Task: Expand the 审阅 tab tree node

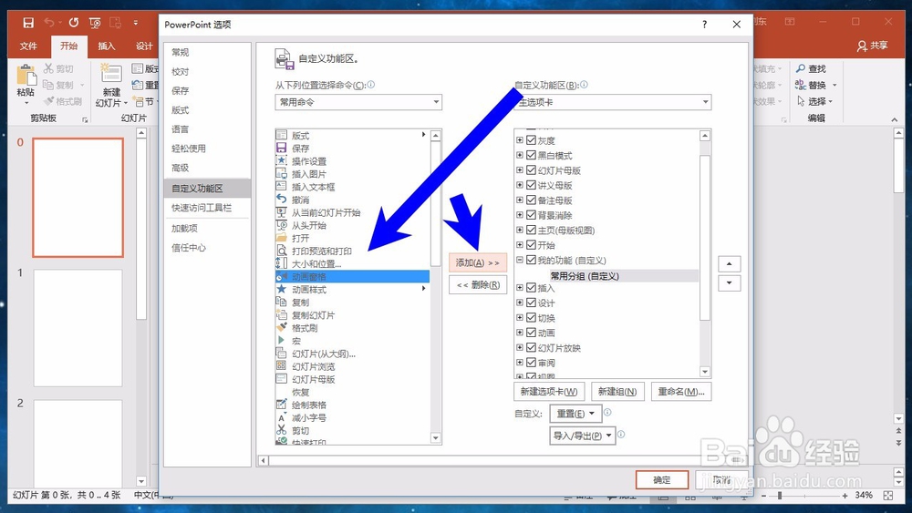Action: click(x=520, y=363)
